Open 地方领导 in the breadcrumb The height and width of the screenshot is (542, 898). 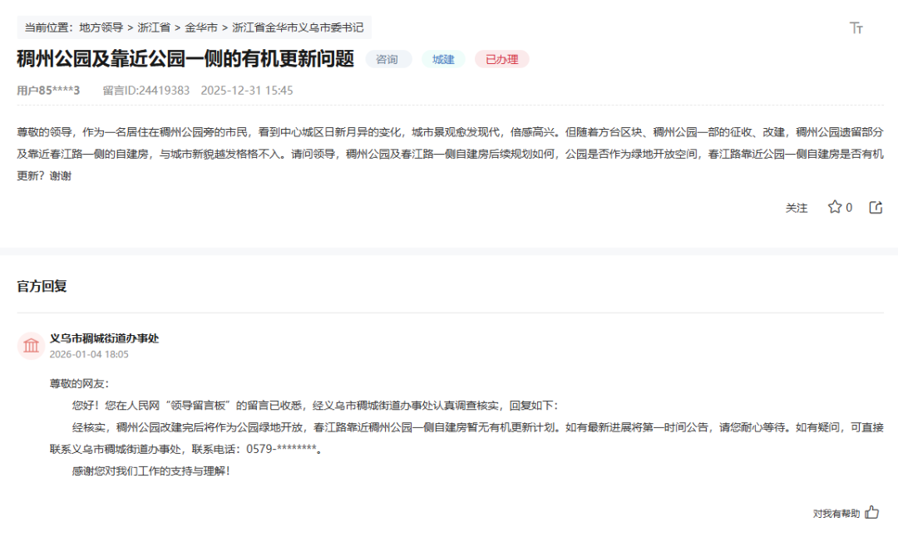click(x=101, y=27)
